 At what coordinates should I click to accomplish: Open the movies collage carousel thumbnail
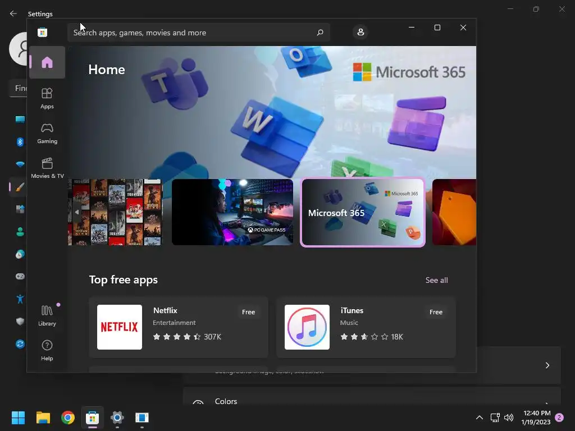click(x=115, y=212)
